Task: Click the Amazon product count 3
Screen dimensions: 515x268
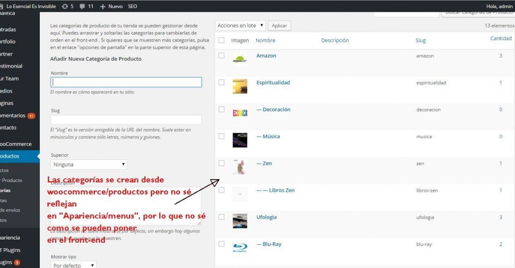Action: pos(501,56)
